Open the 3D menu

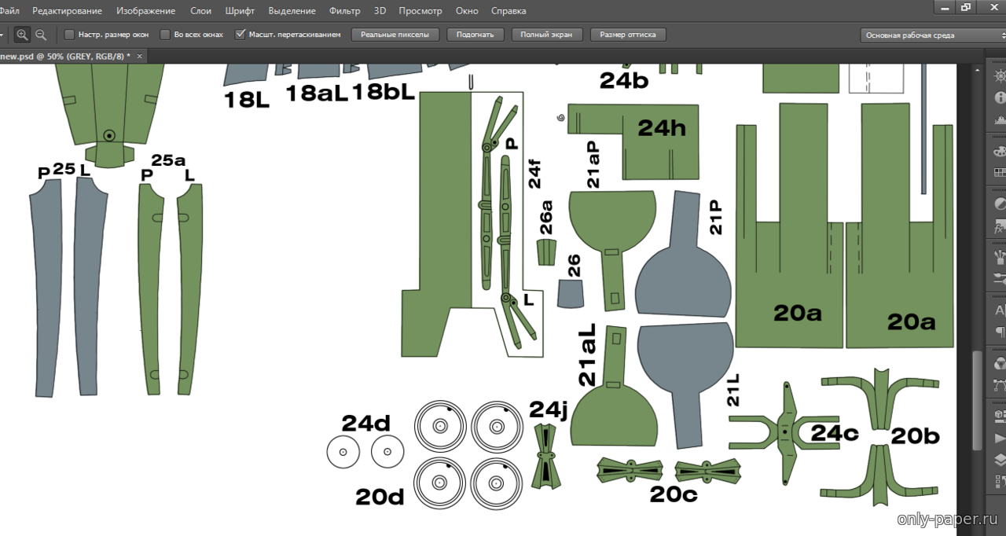[x=380, y=11]
